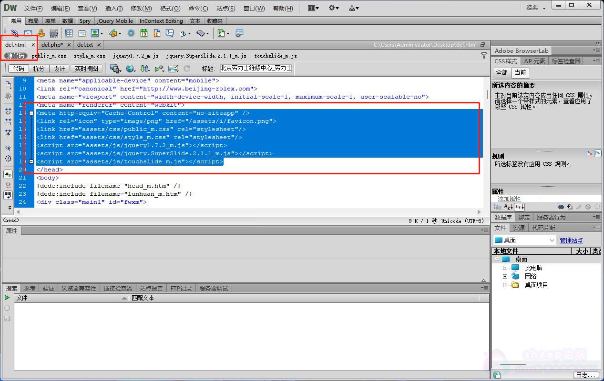Collapse code fold marker at line 13
Image resolution: width=604 pixels, height=381 pixels.
click(x=31, y=113)
